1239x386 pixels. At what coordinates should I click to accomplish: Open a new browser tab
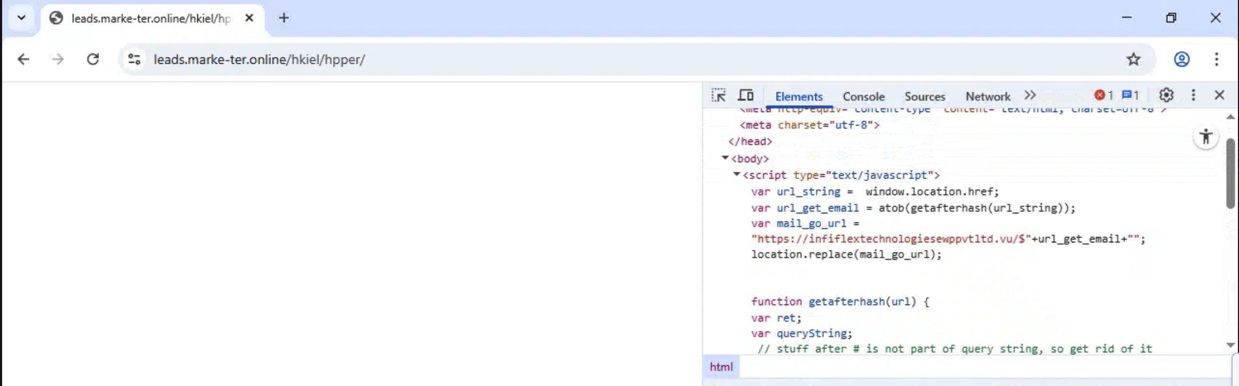click(x=284, y=18)
